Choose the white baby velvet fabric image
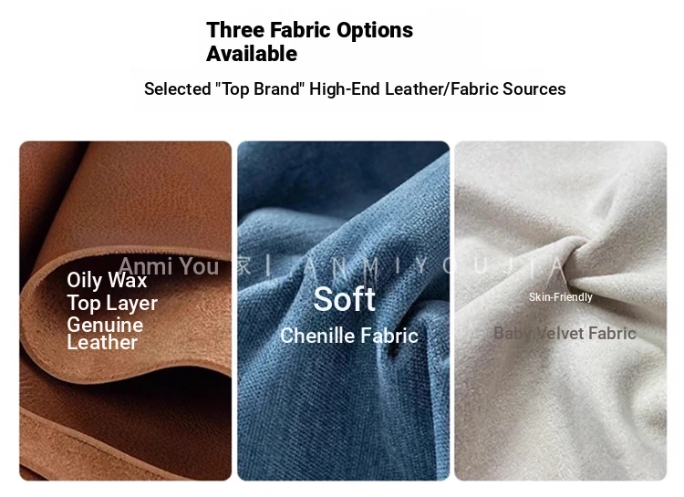The width and height of the screenshot is (684, 497). [x=561, y=311]
